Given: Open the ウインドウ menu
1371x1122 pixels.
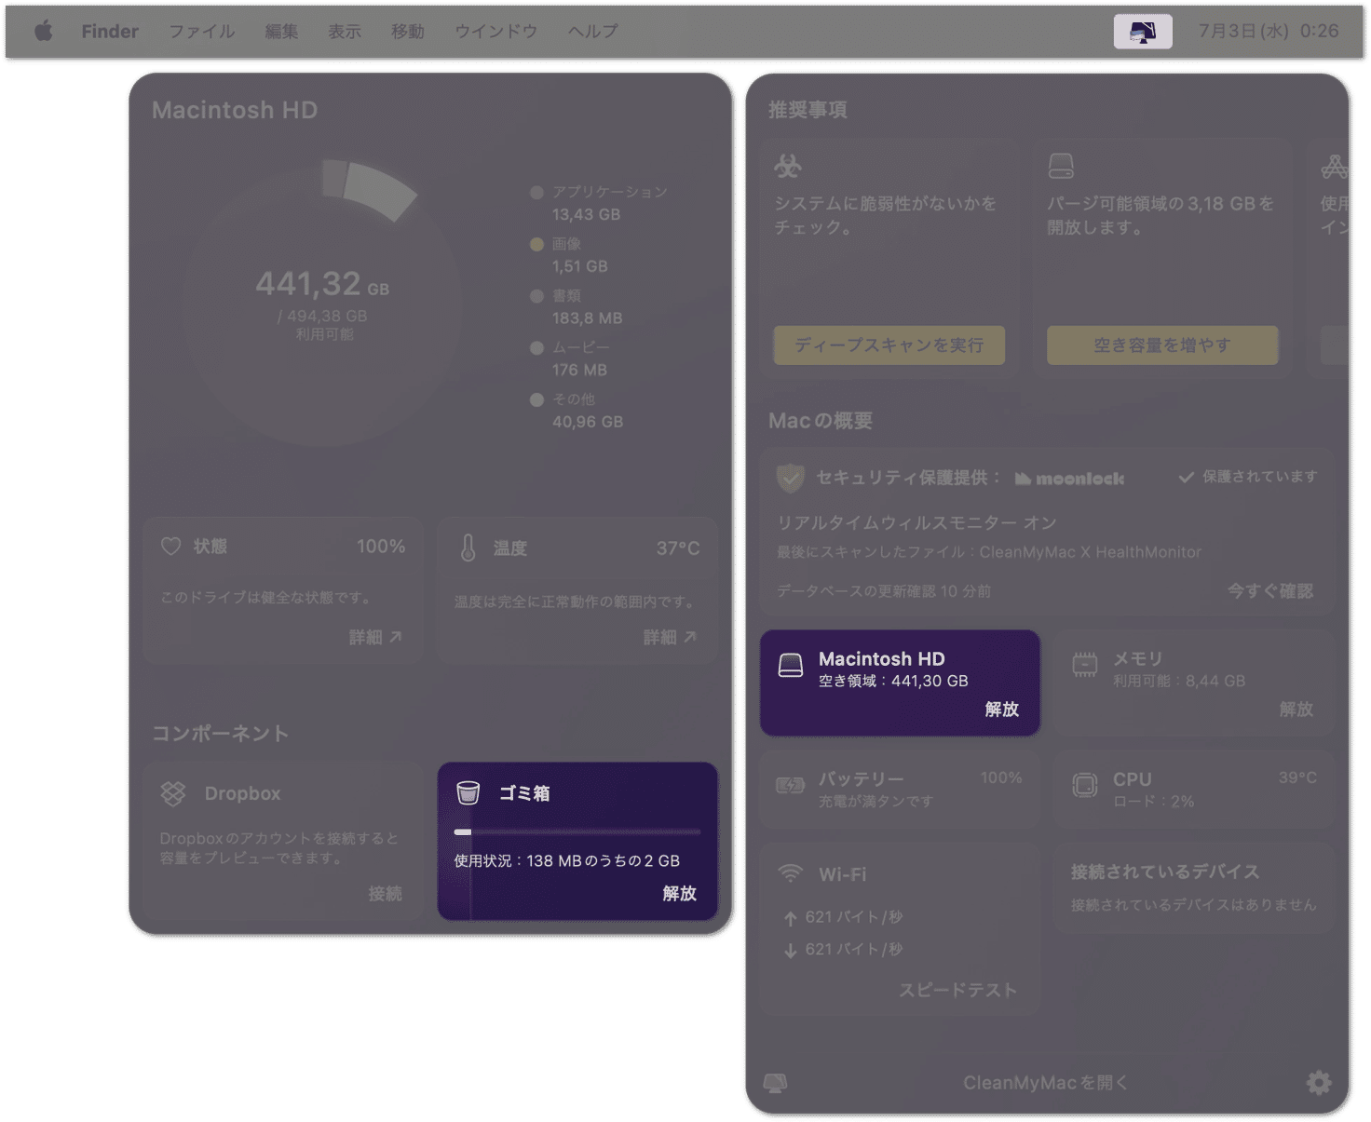Looking at the screenshot, I should [x=496, y=32].
